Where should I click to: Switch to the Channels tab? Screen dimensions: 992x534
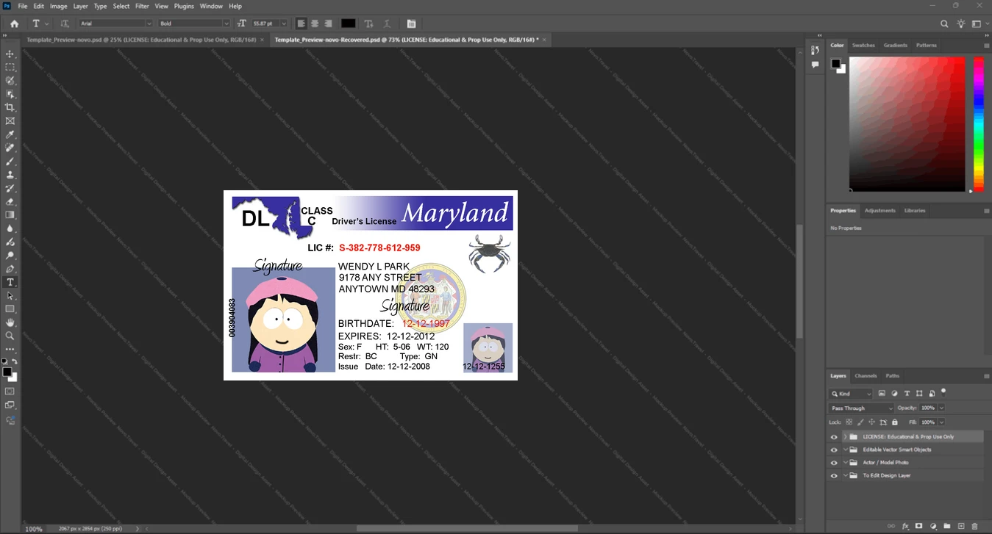point(866,375)
